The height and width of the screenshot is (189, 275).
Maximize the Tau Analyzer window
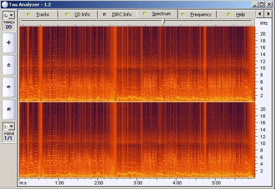pos(262,5)
